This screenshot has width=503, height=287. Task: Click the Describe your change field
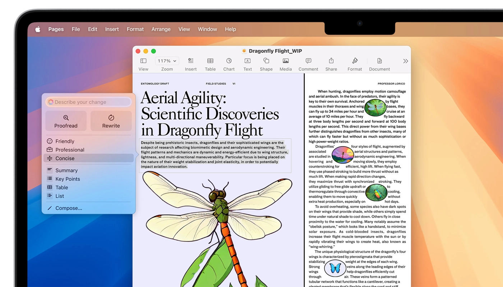point(88,102)
